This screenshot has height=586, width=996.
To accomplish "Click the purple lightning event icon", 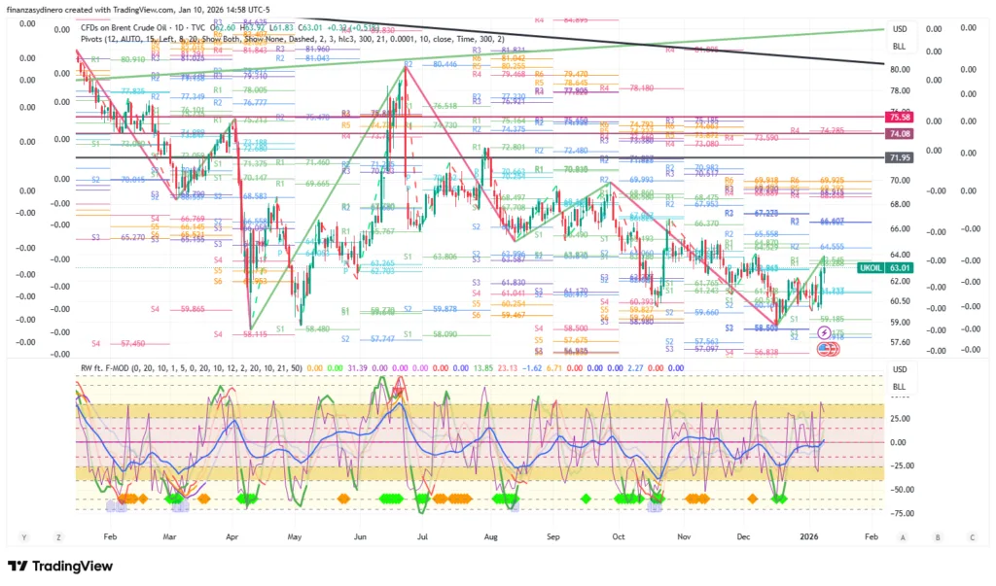I will tap(825, 332).
